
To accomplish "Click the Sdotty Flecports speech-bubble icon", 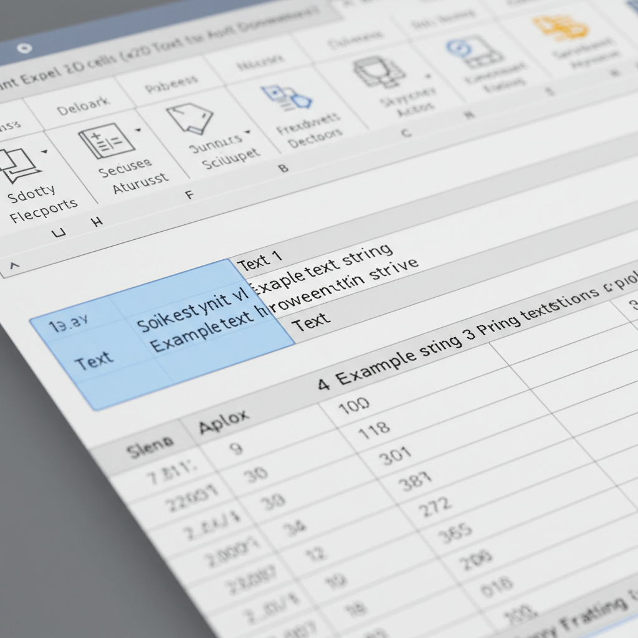I will [x=18, y=165].
